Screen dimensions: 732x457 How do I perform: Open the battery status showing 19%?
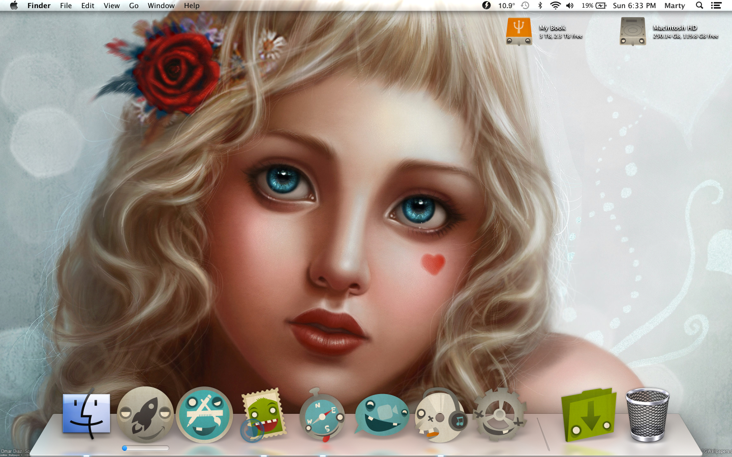pyautogui.click(x=594, y=6)
